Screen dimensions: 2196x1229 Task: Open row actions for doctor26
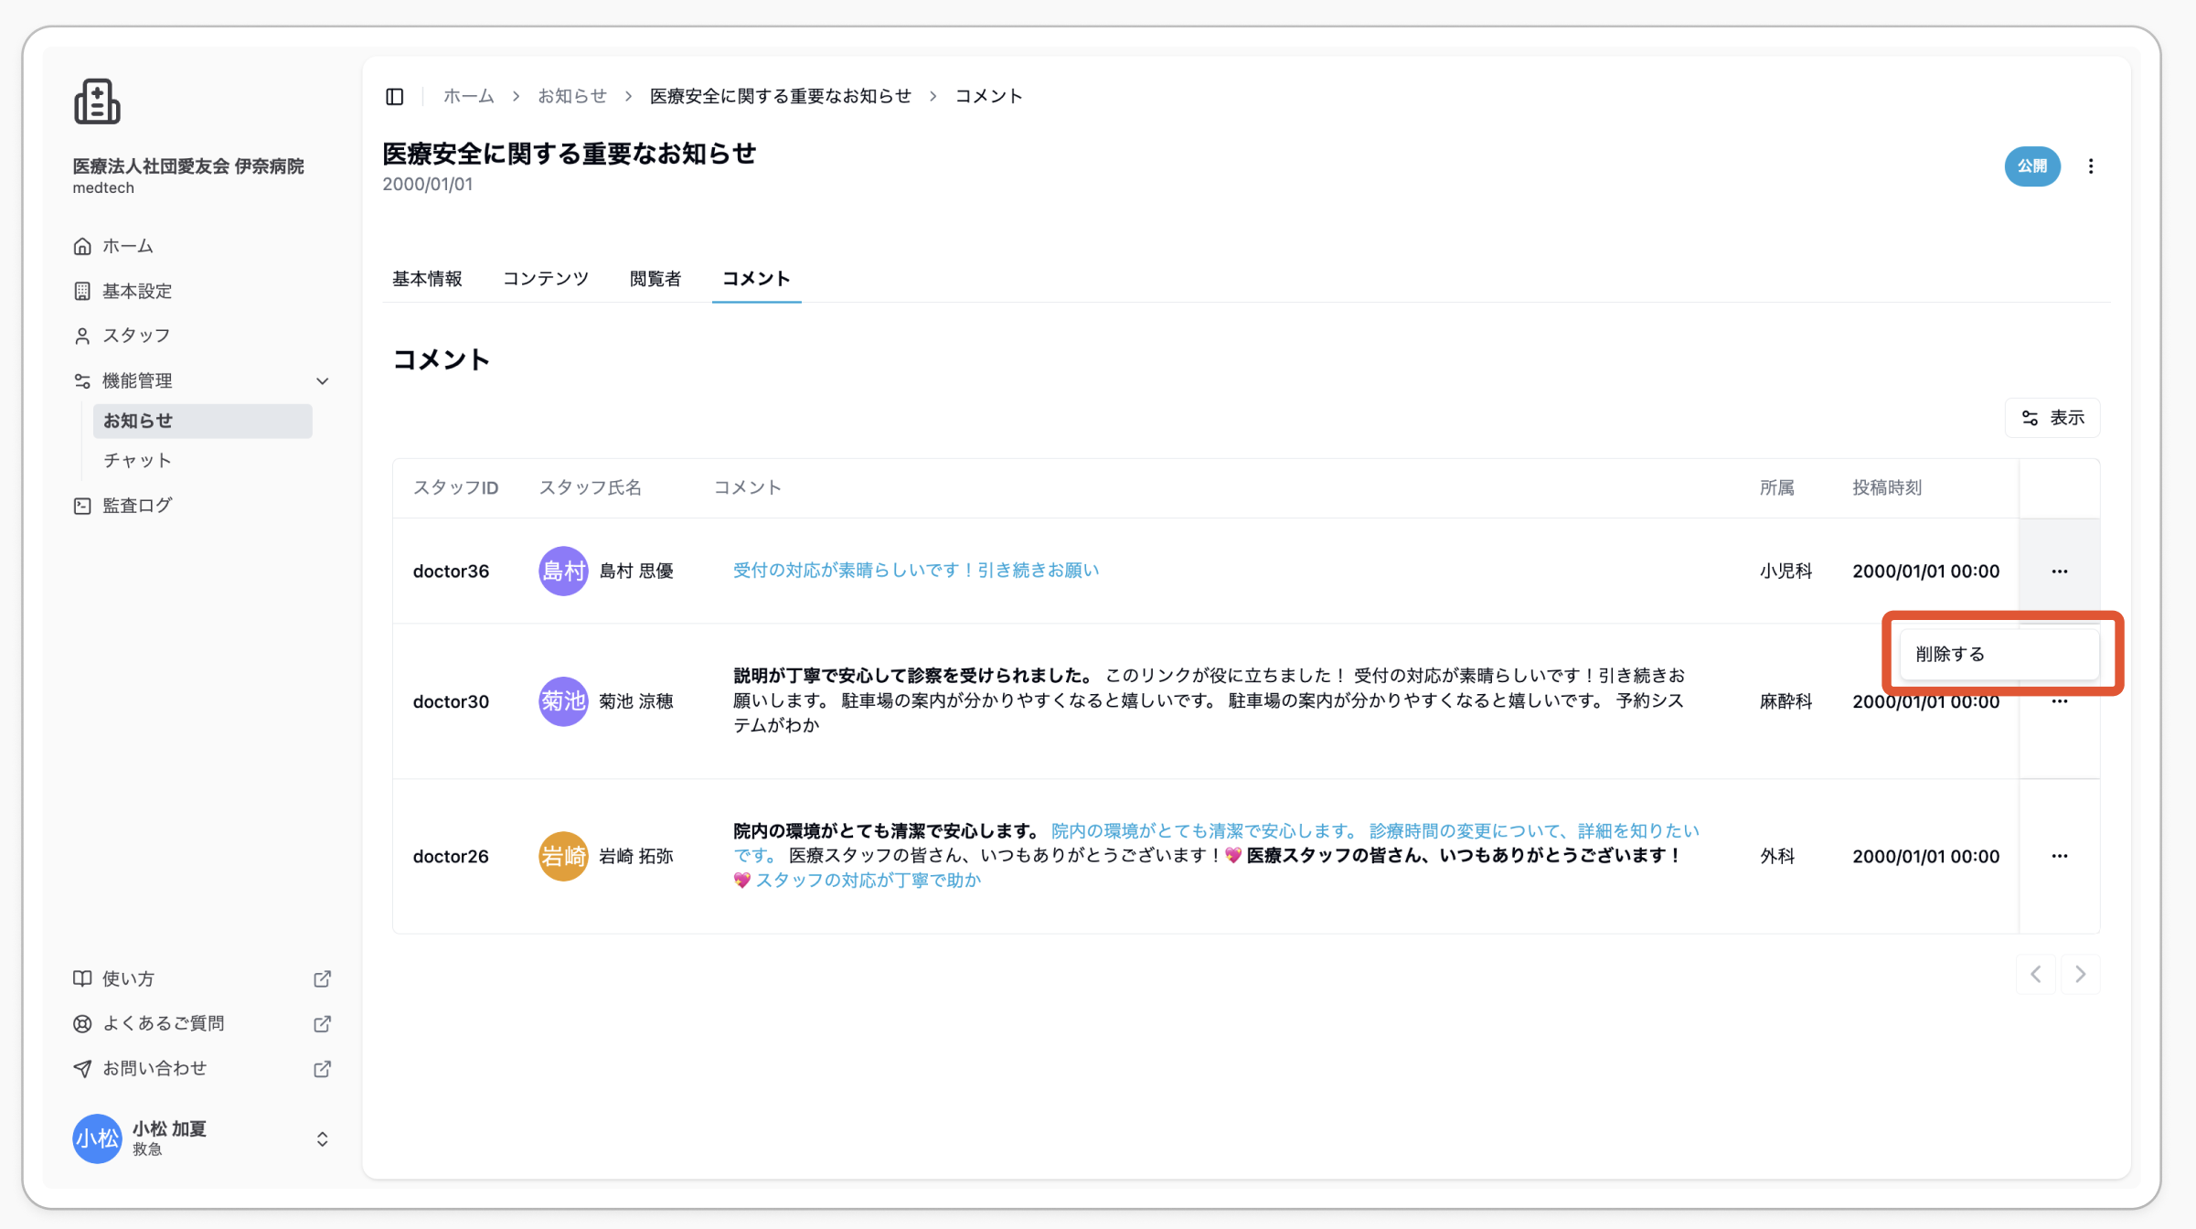tap(2060, 857)
